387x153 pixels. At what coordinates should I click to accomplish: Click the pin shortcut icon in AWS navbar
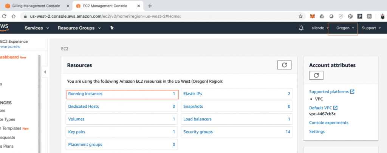click(x=112, y=28)
